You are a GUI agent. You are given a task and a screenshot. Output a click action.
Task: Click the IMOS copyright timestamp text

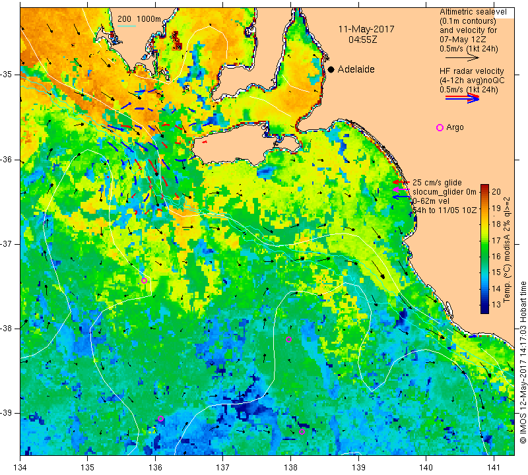523,362
